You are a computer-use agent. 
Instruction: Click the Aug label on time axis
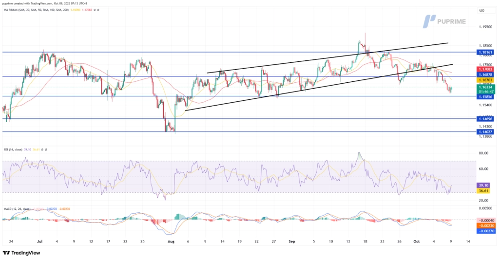point(171,241)
